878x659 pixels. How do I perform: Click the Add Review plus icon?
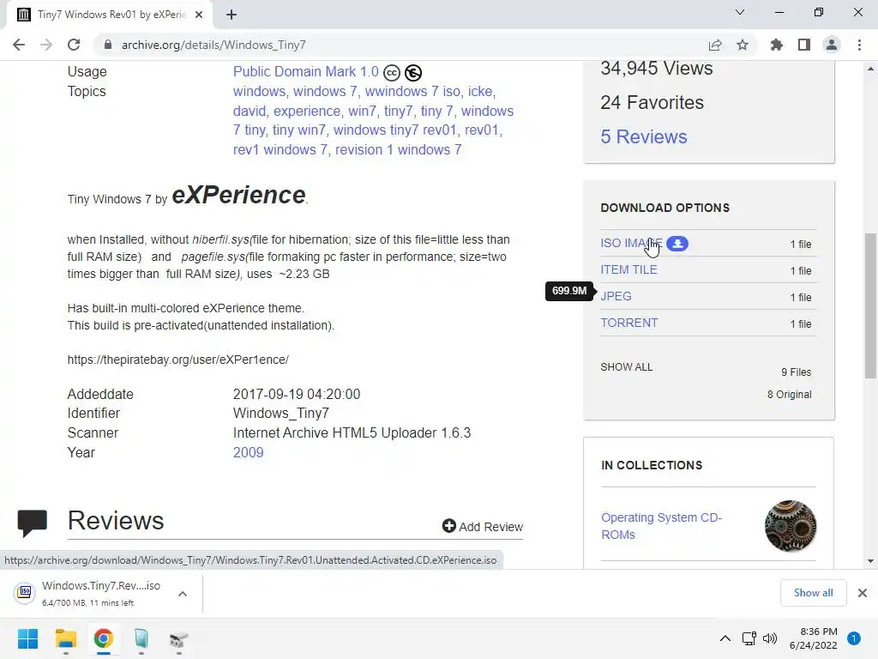point(449,526)
